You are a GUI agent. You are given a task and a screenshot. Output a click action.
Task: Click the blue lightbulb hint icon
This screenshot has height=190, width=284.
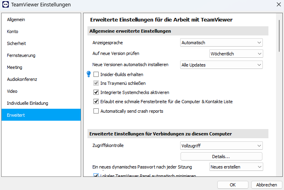click(89, 74)
